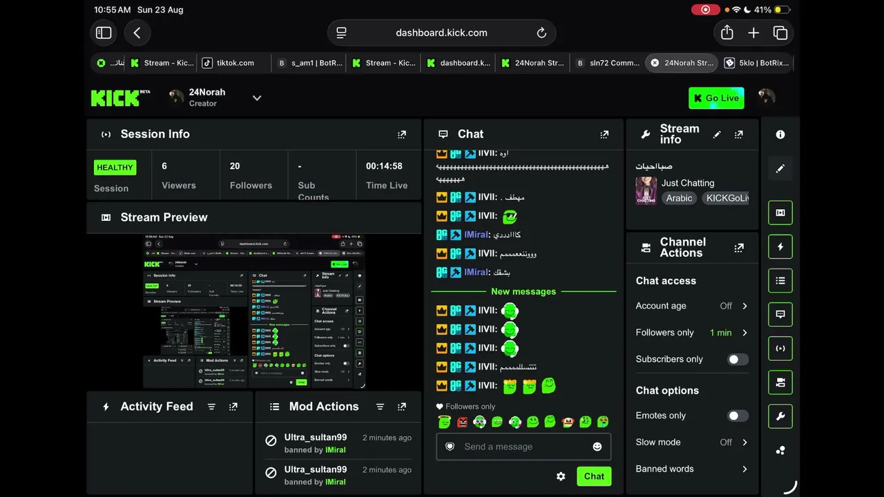This screenshot has height=497, width=884.
Task: Click the Go Live button
Action: [x=716, y=98]
